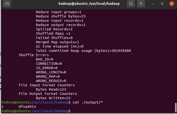This screenshot has width=177, height=114.
Task: Click the dfsadmin output word
Action: coord(27,107)
